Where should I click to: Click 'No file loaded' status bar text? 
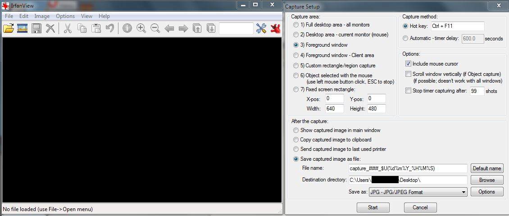click(48, 209)
